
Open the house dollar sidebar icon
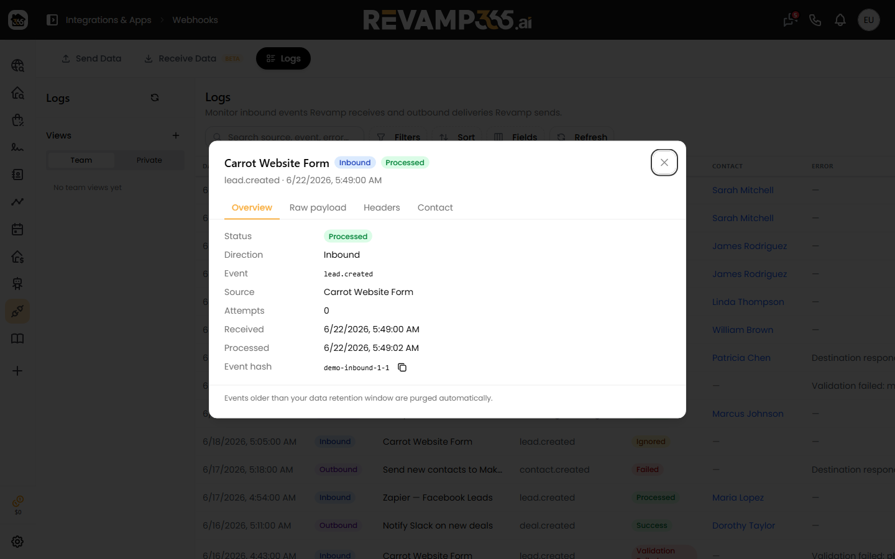[x=17, y=257]
